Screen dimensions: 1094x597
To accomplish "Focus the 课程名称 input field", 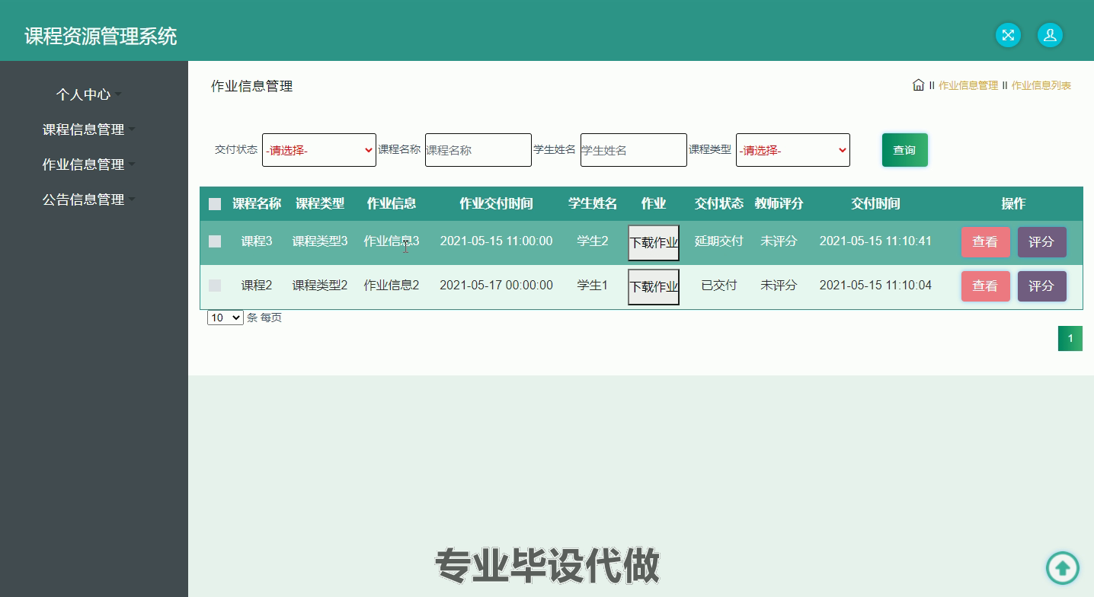I will (478, 150).
